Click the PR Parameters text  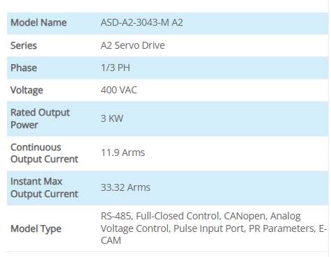point(282,228)
